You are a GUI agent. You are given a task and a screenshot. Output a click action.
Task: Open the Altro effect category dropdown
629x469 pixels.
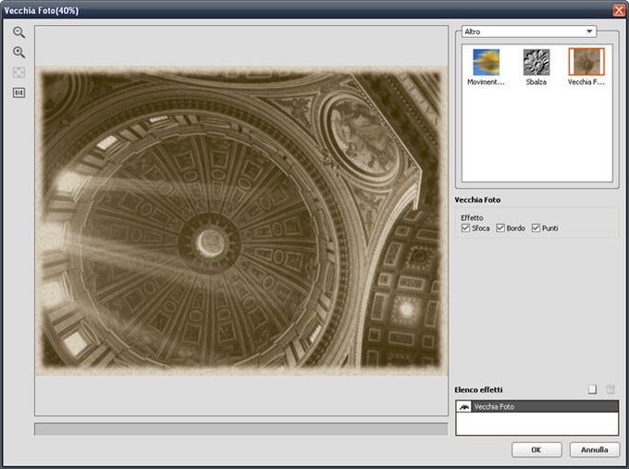tap(529, 31)
